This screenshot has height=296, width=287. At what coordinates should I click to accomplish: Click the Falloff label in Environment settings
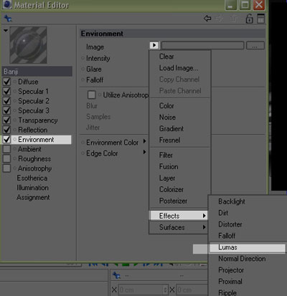coord(95,80)
